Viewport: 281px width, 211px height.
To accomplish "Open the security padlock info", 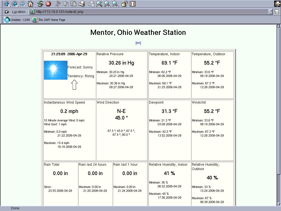I will (x=124, y=4).
